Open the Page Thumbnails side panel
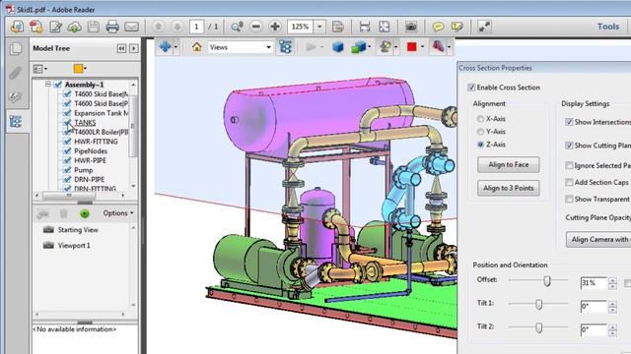The image size is (631, 354). pyautogui.click(x=16, y=48)
